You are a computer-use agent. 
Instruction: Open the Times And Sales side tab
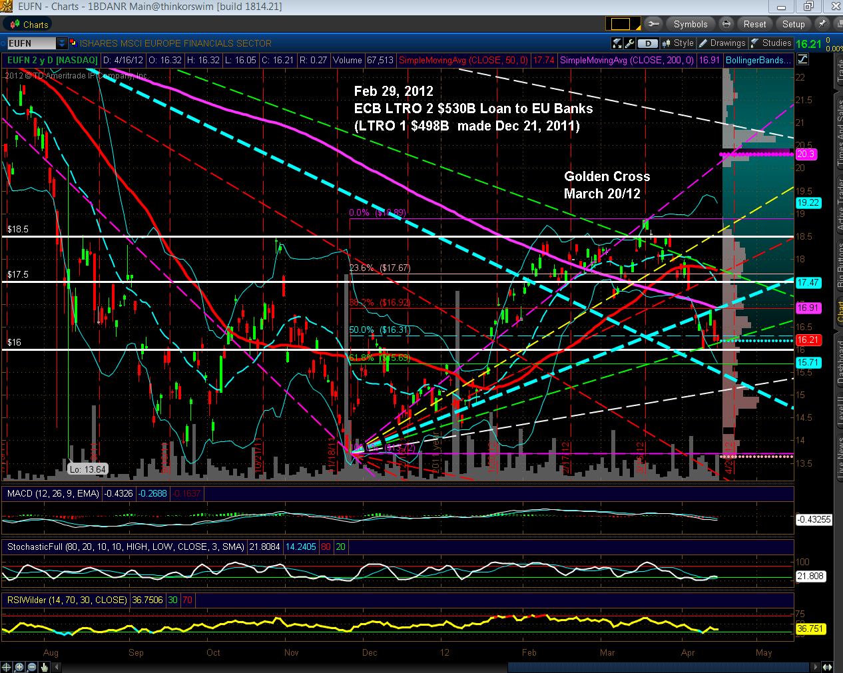coord(839,133)
